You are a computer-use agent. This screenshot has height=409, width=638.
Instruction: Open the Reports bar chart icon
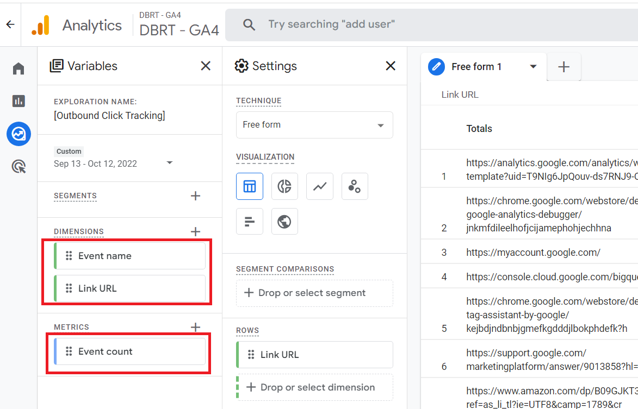[18, 100]
